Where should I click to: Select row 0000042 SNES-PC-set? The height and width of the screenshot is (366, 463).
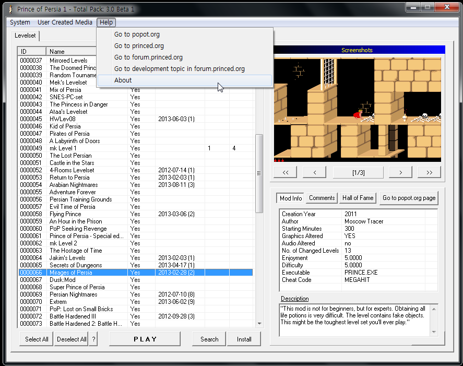point(136,97)
